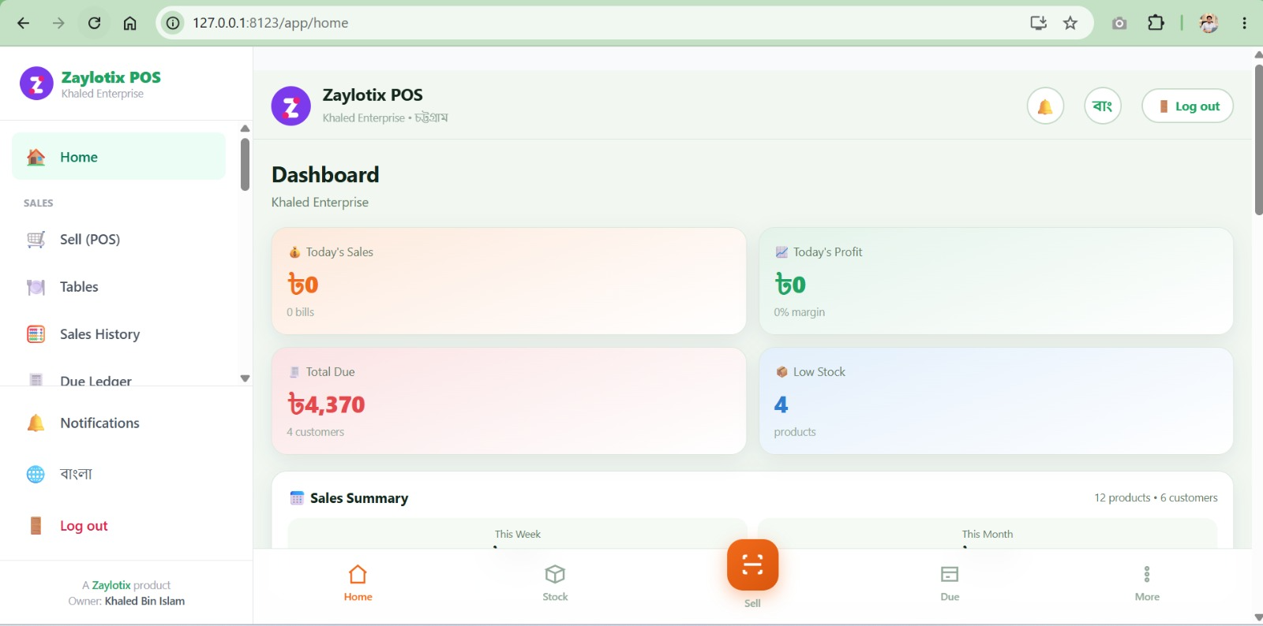Click the camera screenshot extension icon
The height and width of the screenshot is (626, 1263).
(x=1119, y=23)
